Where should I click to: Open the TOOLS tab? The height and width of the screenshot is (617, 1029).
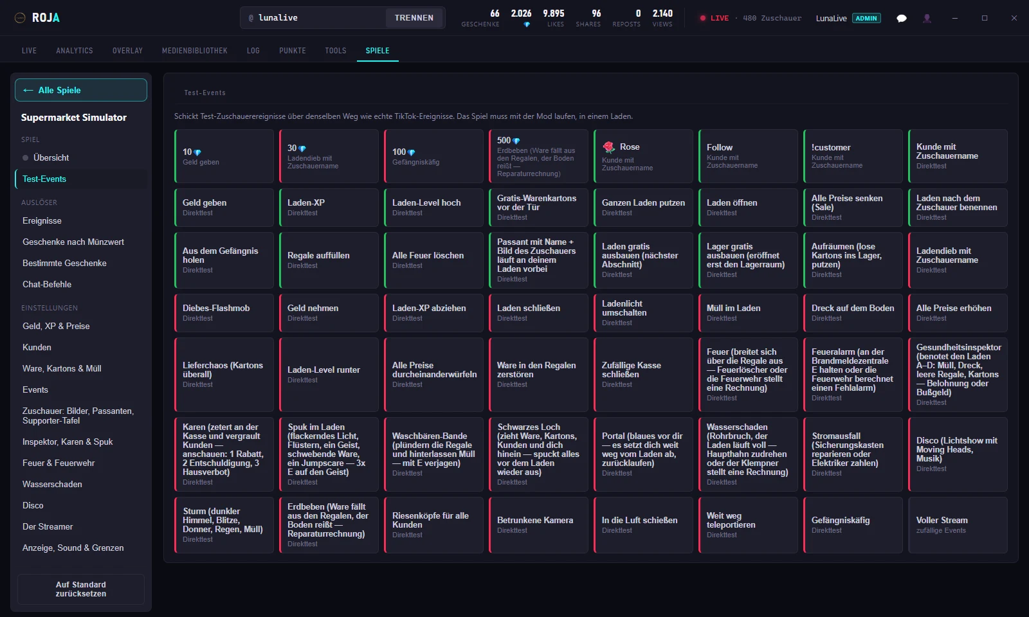pyautogui.click(x=336, y=50)
